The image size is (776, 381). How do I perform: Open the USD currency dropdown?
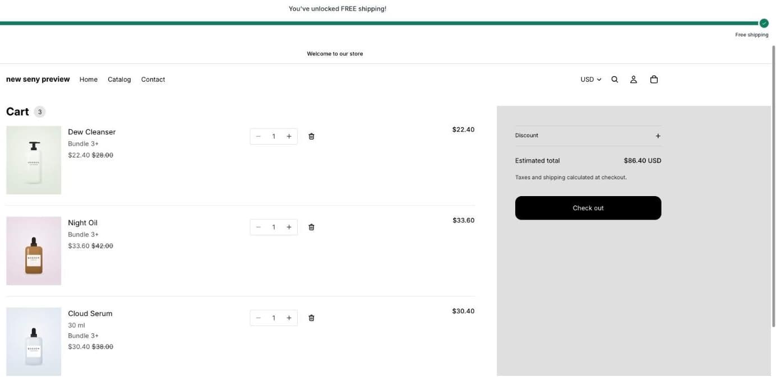click(x=591, y=80)
